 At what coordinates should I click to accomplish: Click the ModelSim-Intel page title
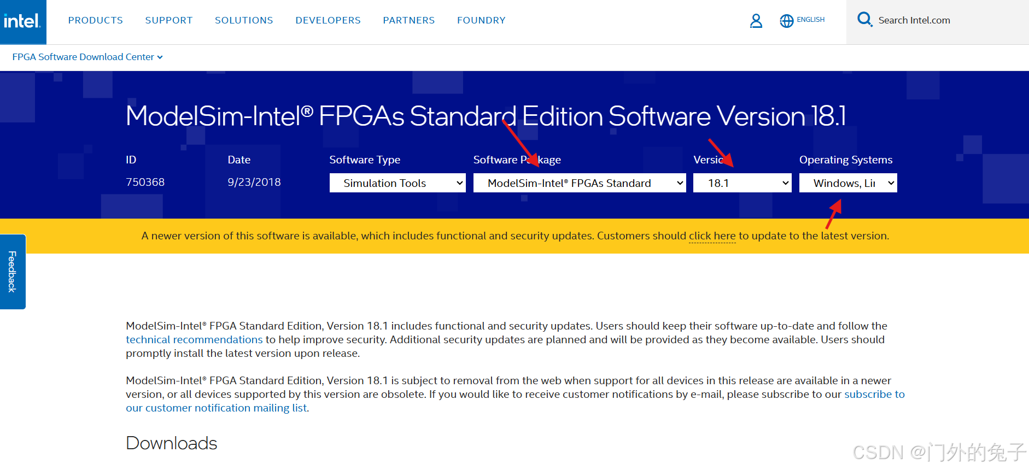[486, 116]
